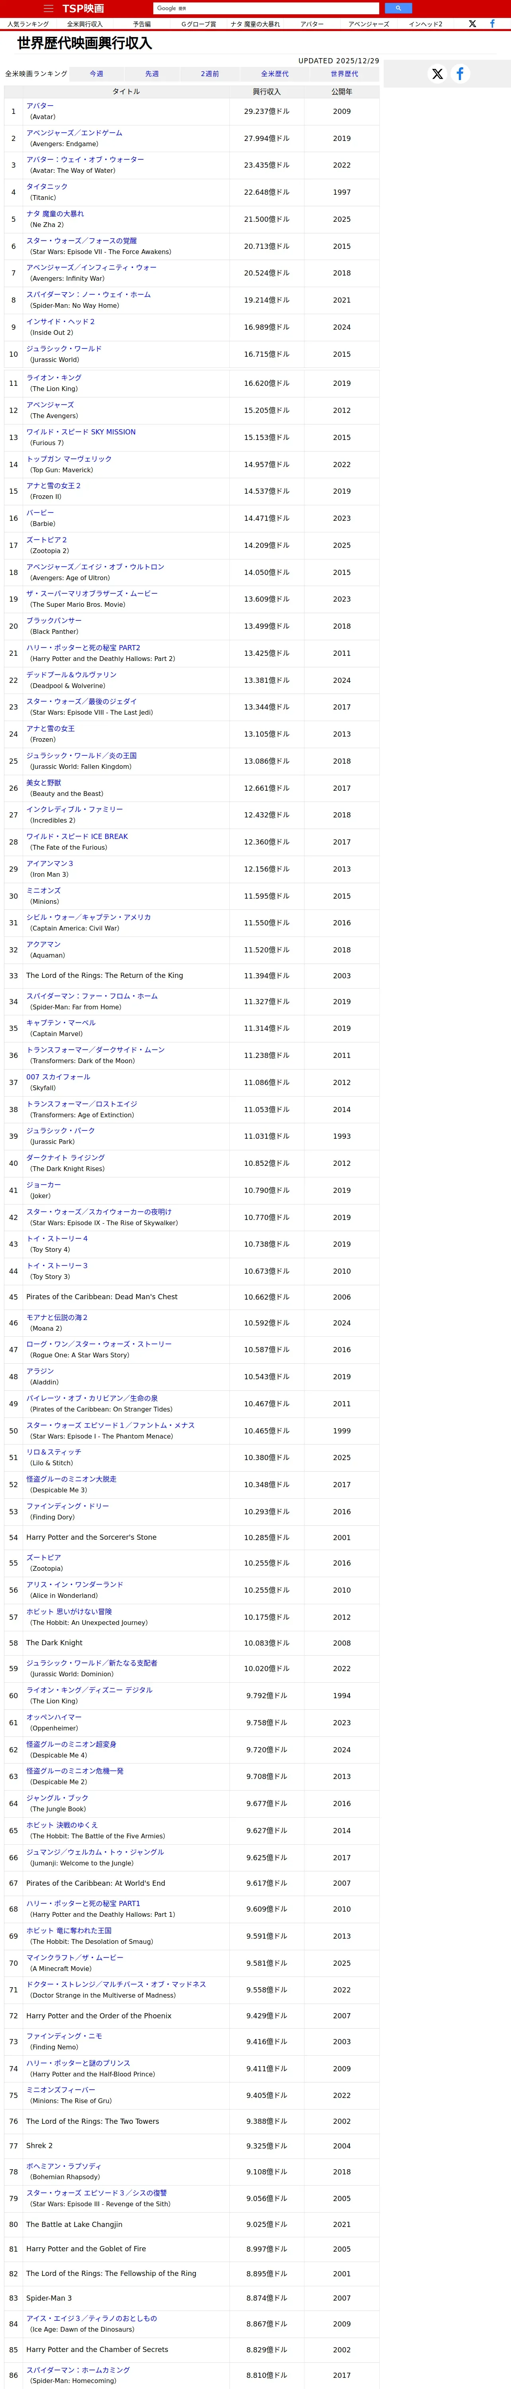Open the ファインディング・ドリー movie link
This screenshot has height=2389, width=511.
(68, 1506)
